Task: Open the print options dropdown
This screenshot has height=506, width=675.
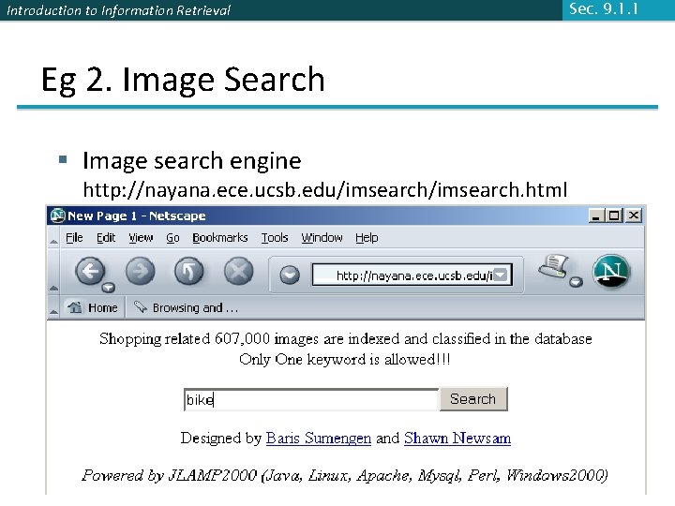Action: click(x=576, y=282)
